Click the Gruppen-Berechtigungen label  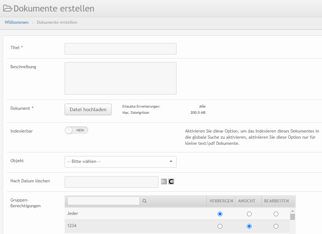tap(26, 203)
